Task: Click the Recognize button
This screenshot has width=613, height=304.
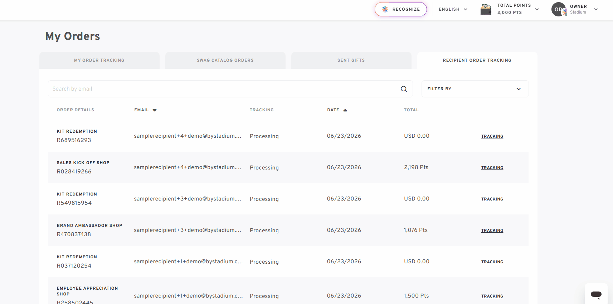Action: pos(401,9)
